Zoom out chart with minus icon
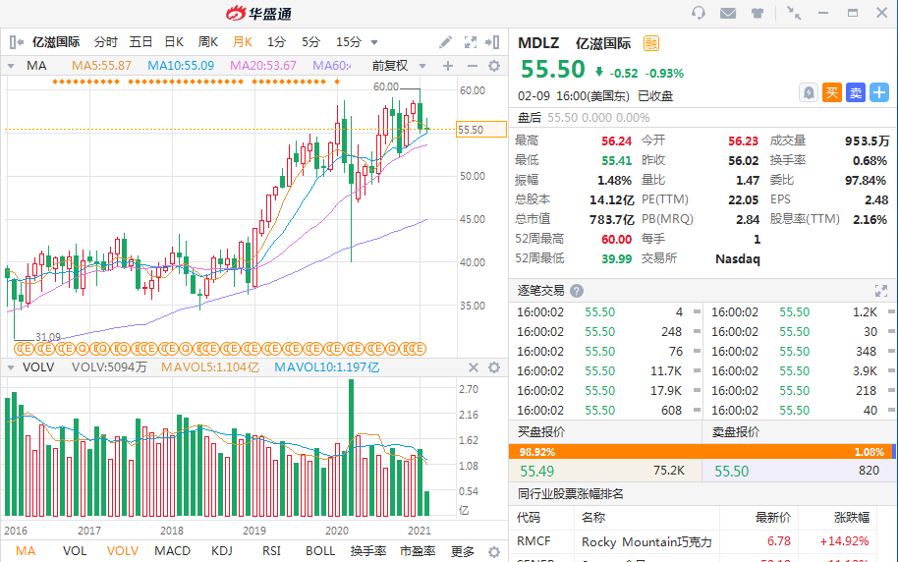Image resolution: width=898 pixels, height=562 pixels. (472, 66)
